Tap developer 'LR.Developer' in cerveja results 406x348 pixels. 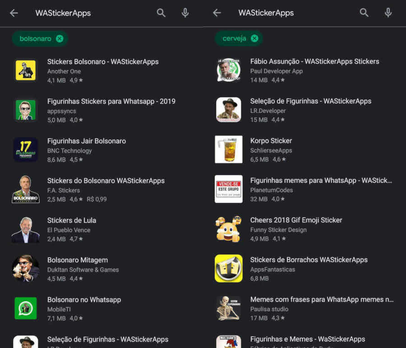[x=268, y=111]
